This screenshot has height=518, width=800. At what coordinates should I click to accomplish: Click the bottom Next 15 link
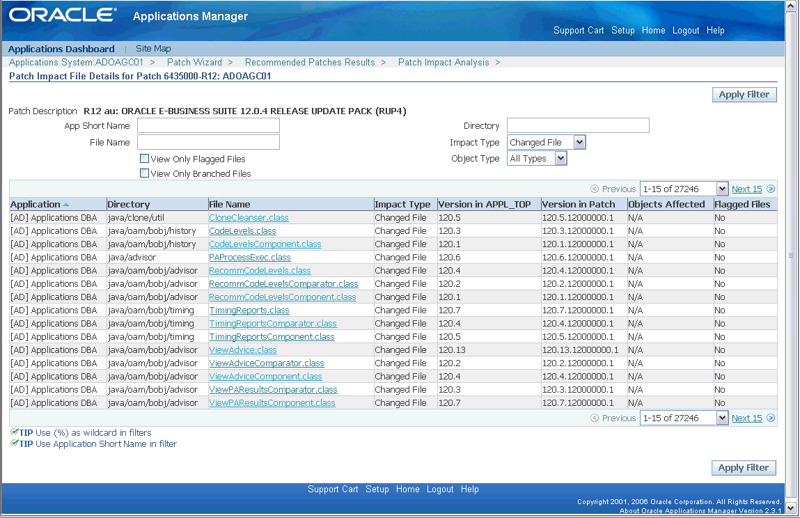click(747, 418)
